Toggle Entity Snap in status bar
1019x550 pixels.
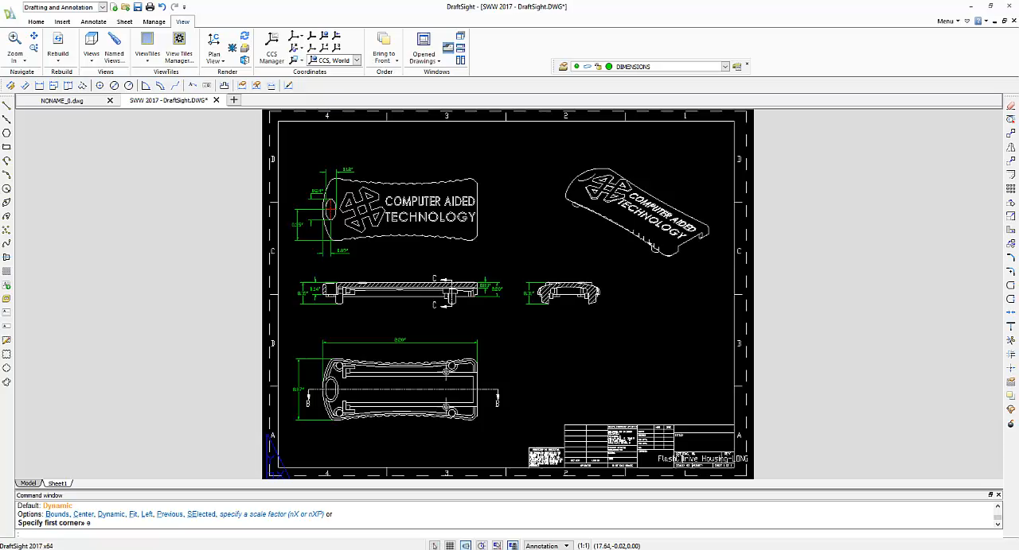[498, 546]
